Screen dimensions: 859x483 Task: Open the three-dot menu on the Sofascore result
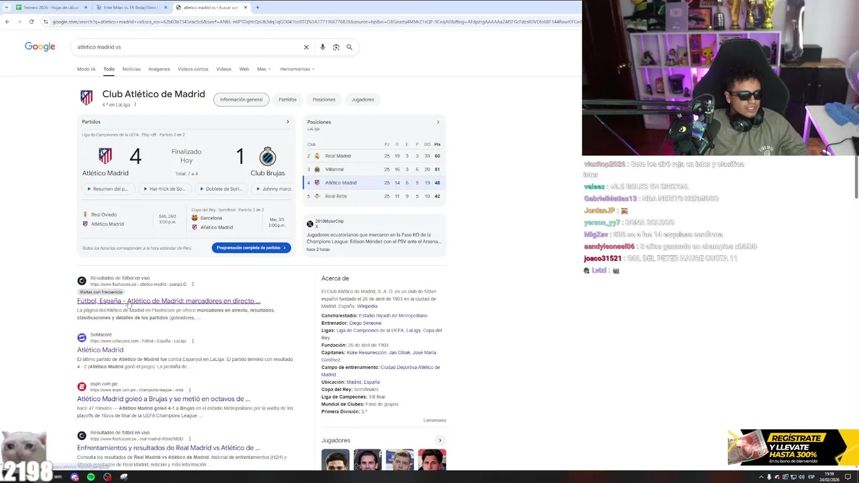click(x=193, y=341)
